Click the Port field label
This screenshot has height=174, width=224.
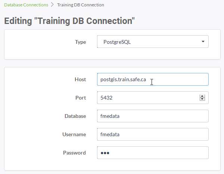(81, 98)
